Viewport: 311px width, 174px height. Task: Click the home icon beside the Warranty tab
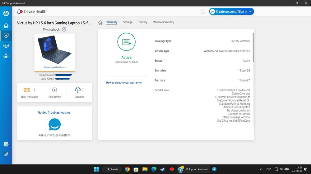click(100, 23)
